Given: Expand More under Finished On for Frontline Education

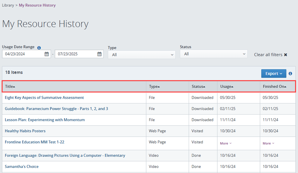Looking at the screenshot, I should point(268,143).
